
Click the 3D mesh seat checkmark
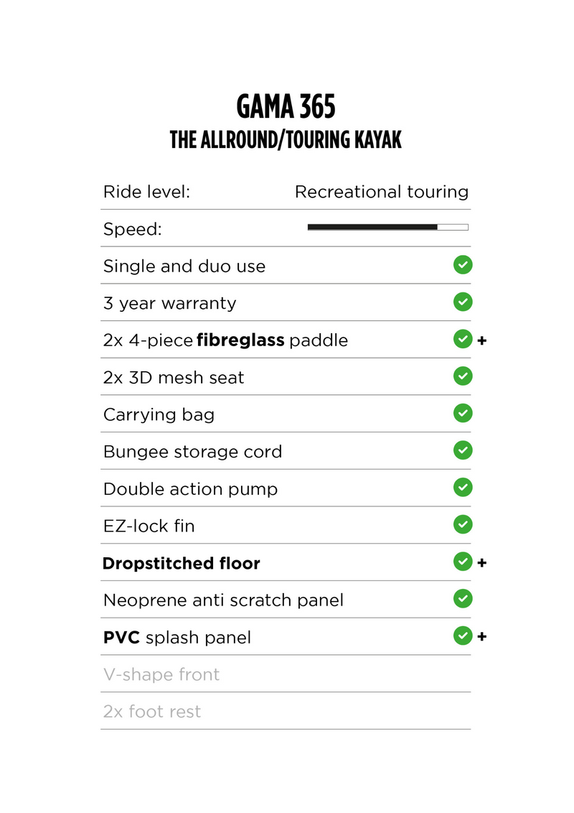pyautogui.click(x=463, y=376)
